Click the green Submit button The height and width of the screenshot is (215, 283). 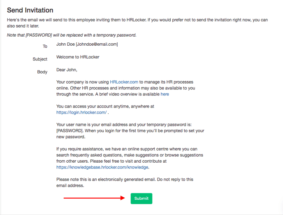(141, 199)
